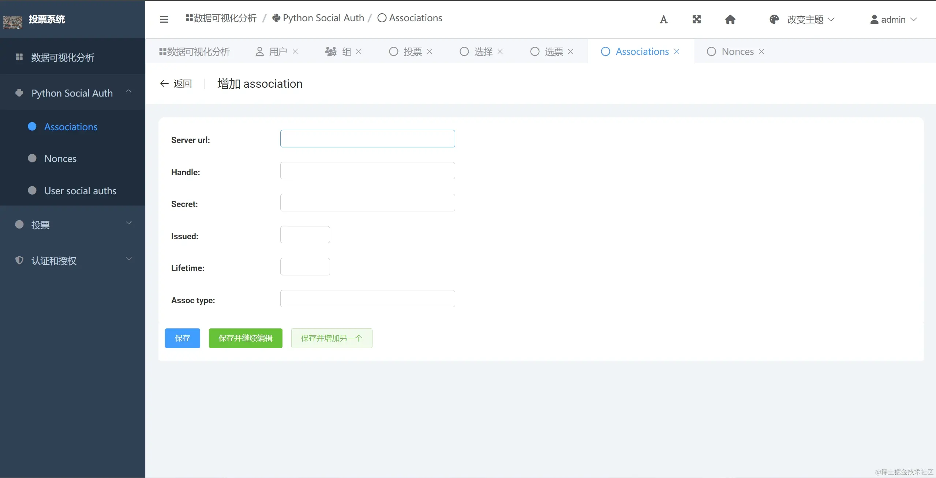Image resolution: width=936 pixels, height=478 pixels.
Task: Open the admin user dropdown
Action: (893, 19)
